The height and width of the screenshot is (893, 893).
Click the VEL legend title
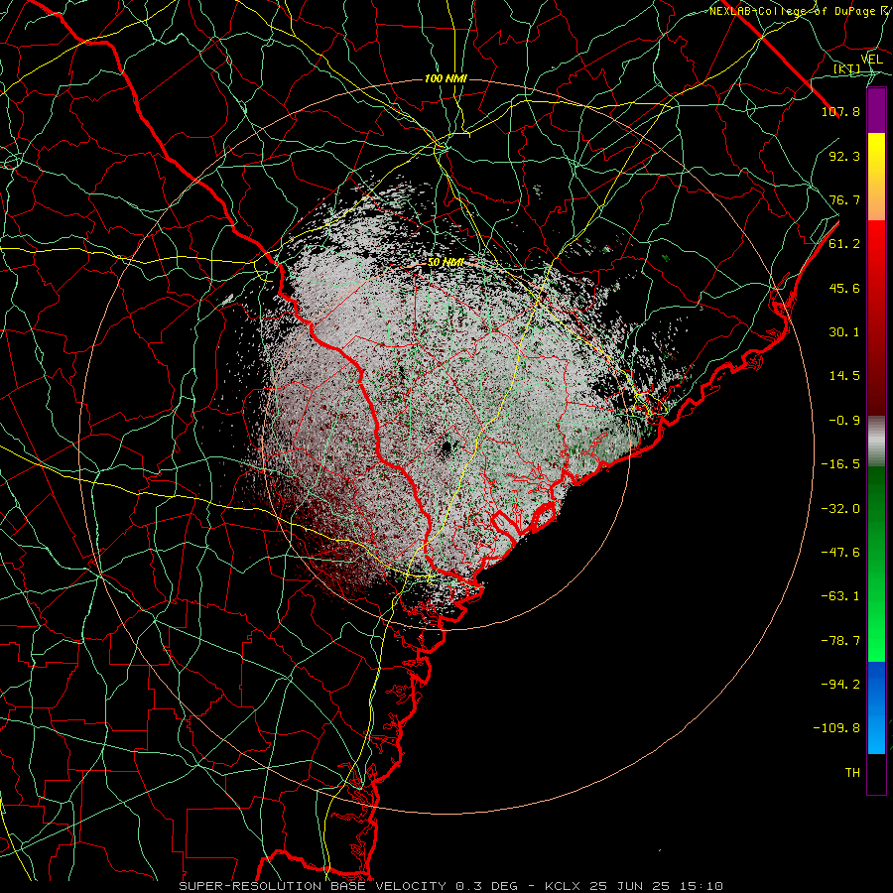click(871, 60)
